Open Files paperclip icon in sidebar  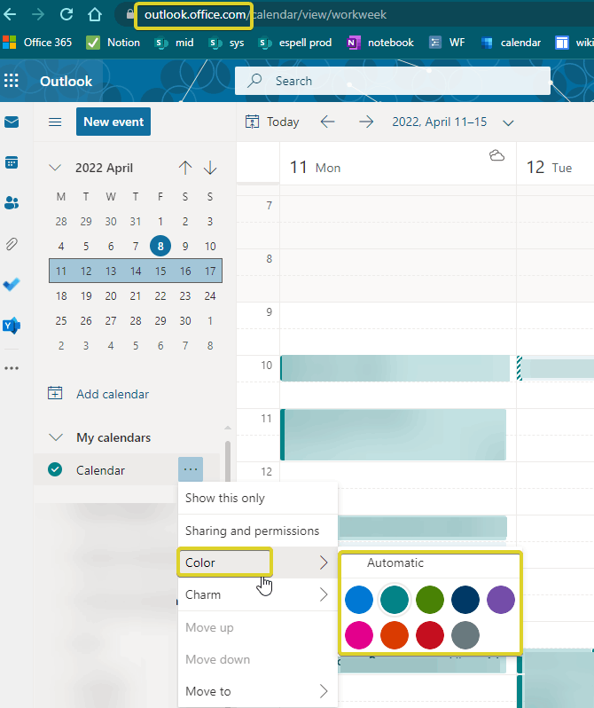12,244
